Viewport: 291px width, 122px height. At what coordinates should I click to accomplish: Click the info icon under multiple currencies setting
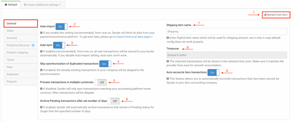pyautogui.click(x=41, y=89)
